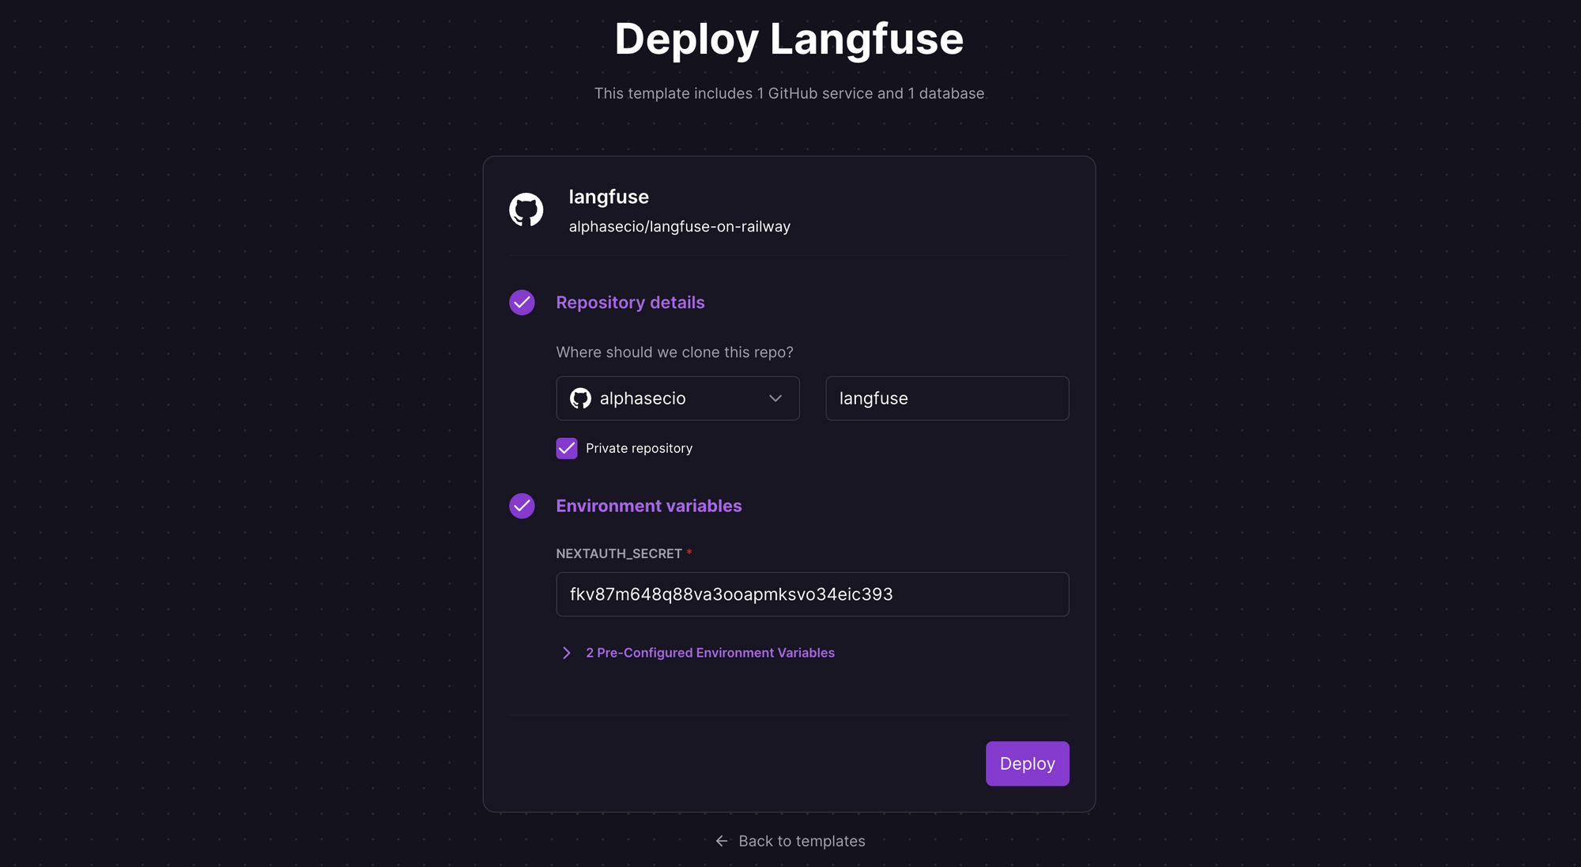1581x867 pixels.
Task: Go Back to templates
Action: [801, 841]
